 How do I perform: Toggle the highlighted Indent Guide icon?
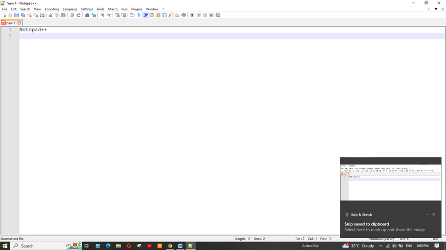tap(145, 15)
